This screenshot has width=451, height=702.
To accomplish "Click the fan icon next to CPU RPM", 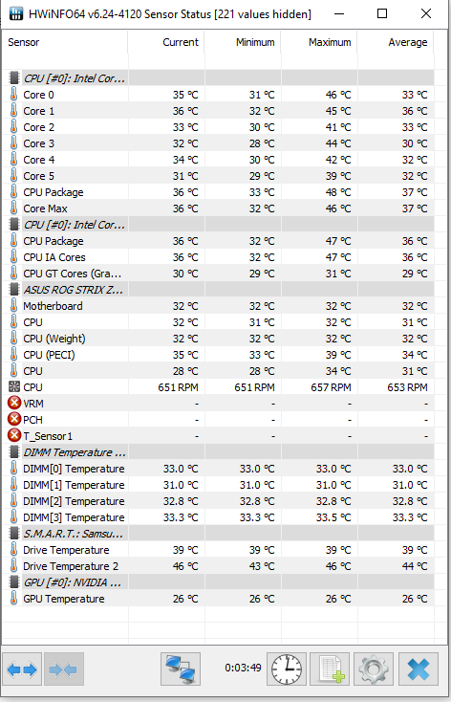I will tap(14, 386).
